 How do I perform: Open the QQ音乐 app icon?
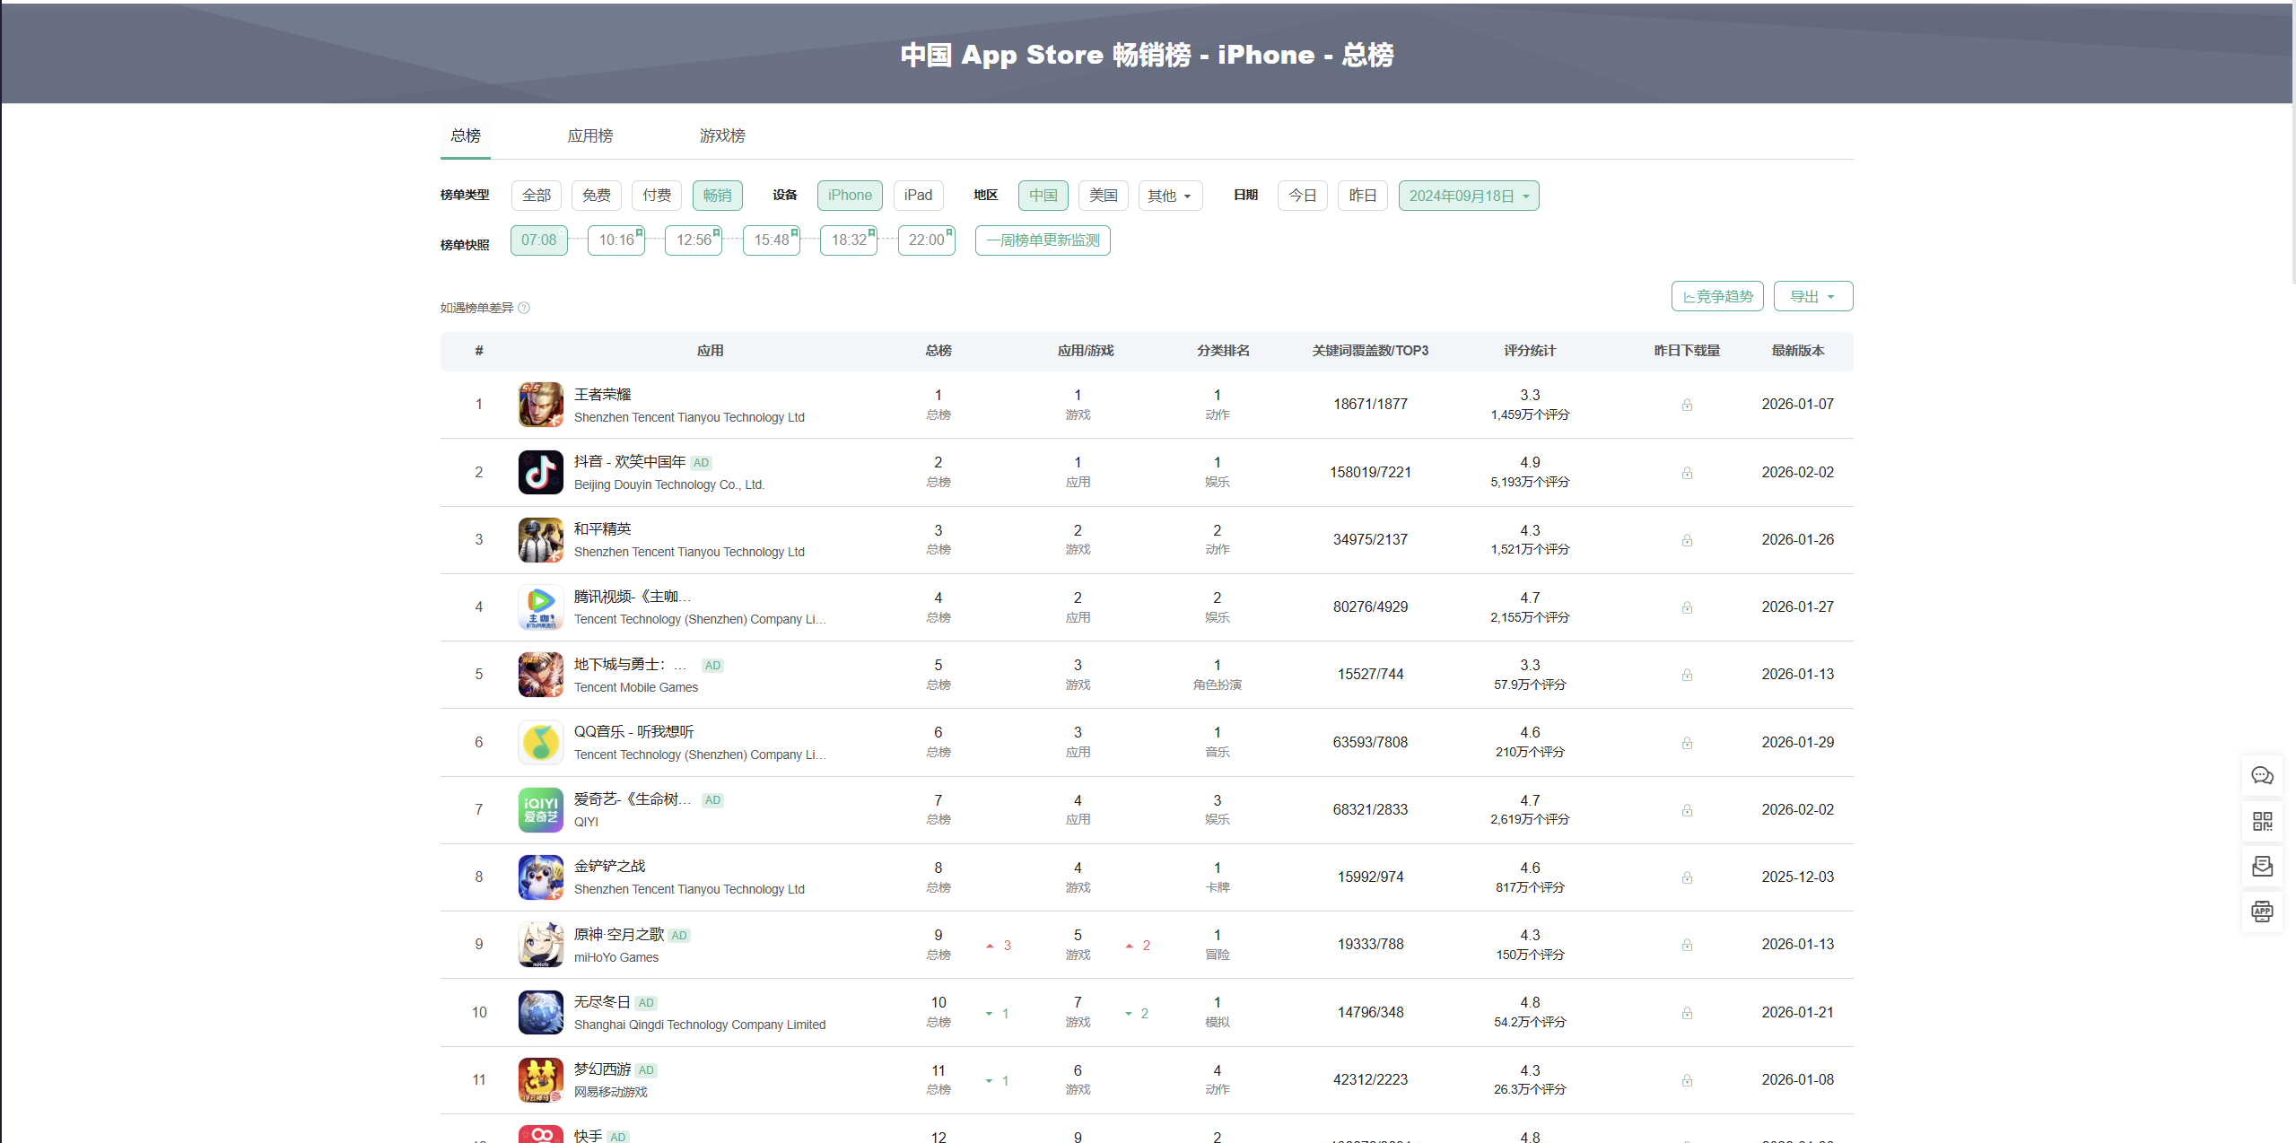pyautogui.click(x=540, y=742)
